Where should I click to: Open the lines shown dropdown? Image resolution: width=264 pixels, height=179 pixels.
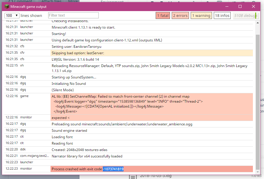[x=12, y=15]
